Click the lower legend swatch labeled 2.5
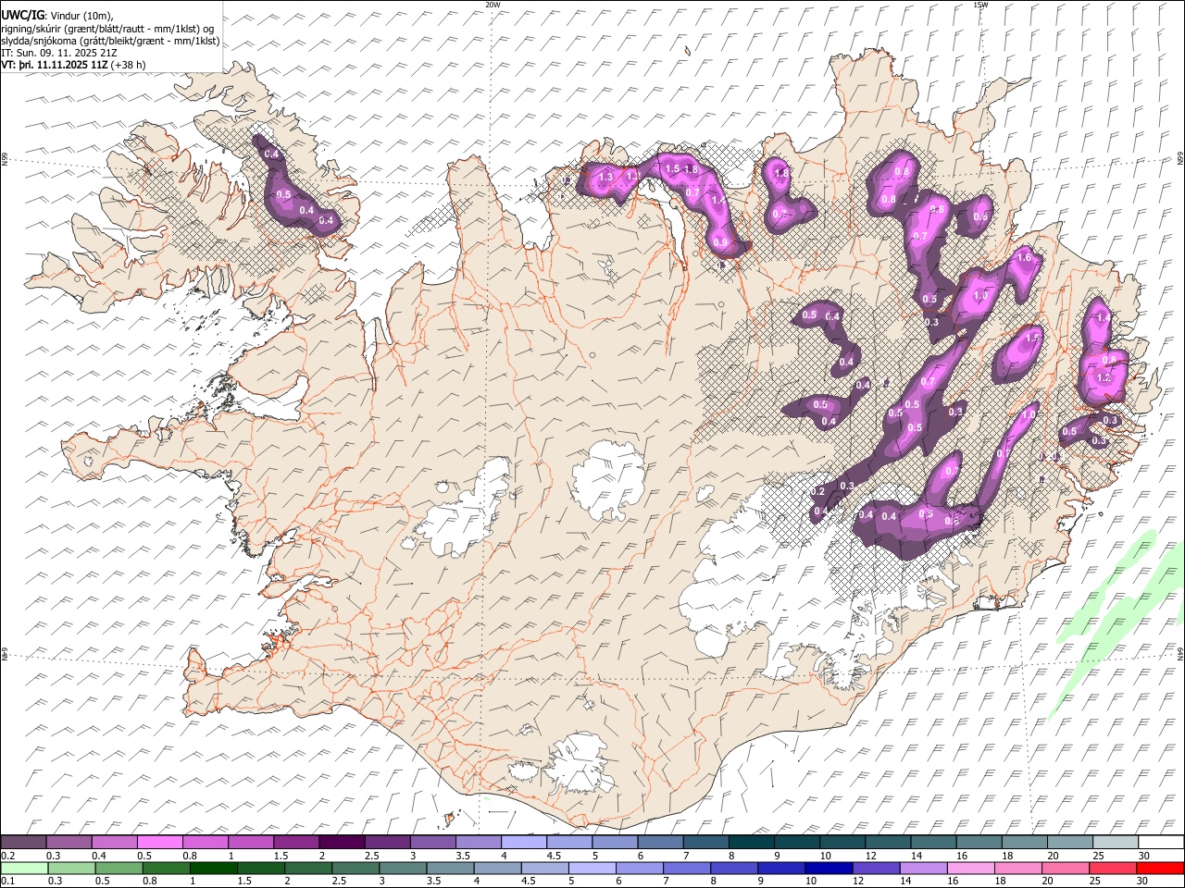 click(x=355, y=868)
